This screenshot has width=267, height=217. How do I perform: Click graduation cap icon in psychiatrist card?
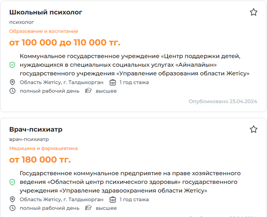pos(88,208)
